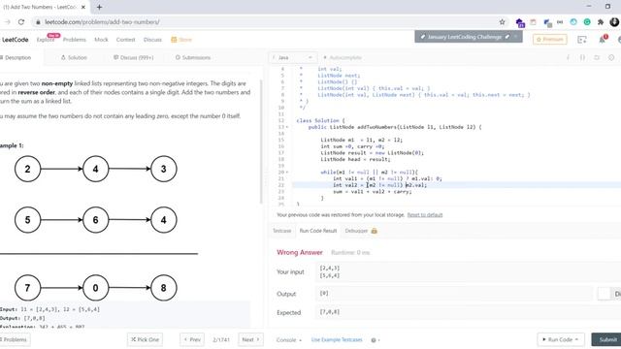This screenshot has height=349, width=621.
Task: Toggle the Autocomplete option
Action: pos(343,58)
